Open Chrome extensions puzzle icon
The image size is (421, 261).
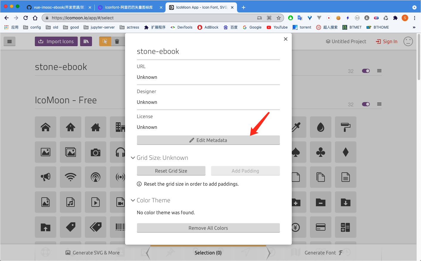coord(395,18)
